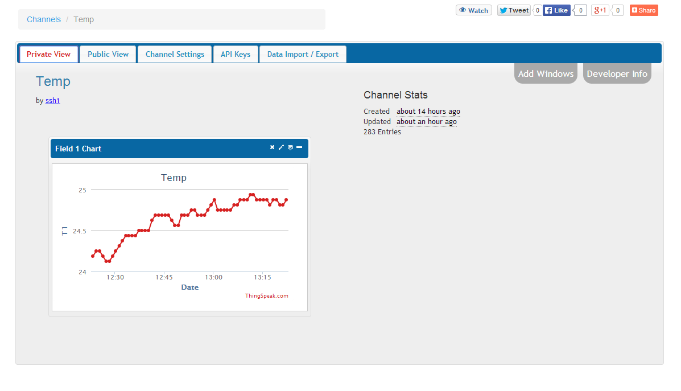Go to Channels breadcrumb link
Viewport: 681px width, 391px height.
click(44, 19)
